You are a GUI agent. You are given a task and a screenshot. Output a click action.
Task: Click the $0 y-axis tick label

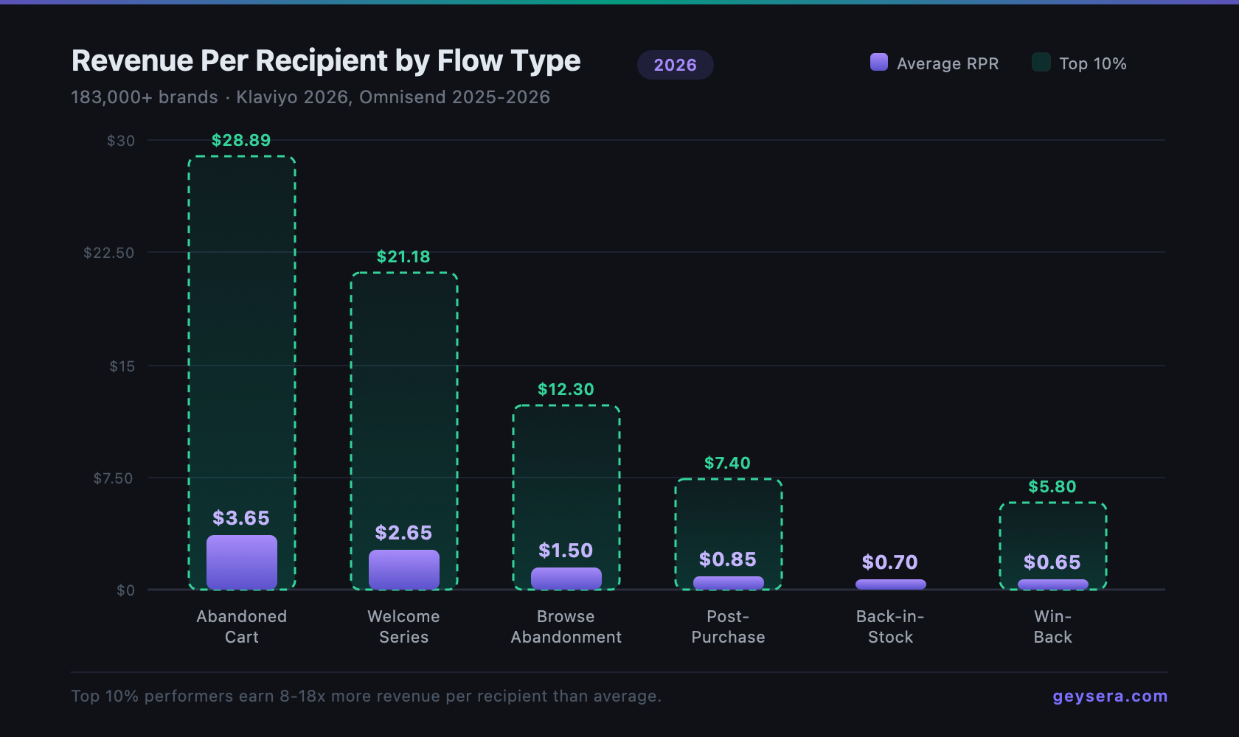(x=126, y=590)
